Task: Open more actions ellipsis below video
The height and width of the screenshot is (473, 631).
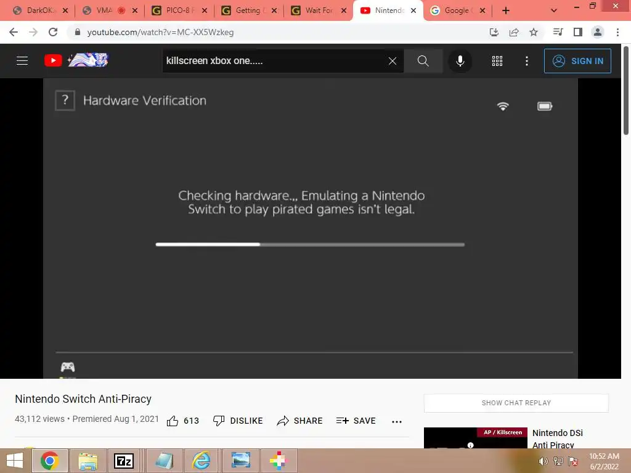Action: pos(397,421)
